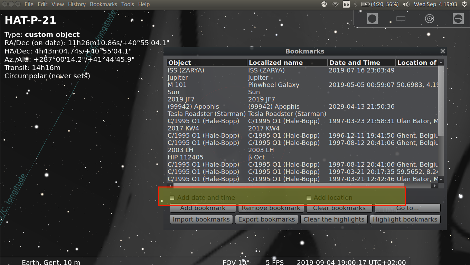Open the Tools menu
The image size is (470, 265).
pyautogui.click(x=128, y=4)
